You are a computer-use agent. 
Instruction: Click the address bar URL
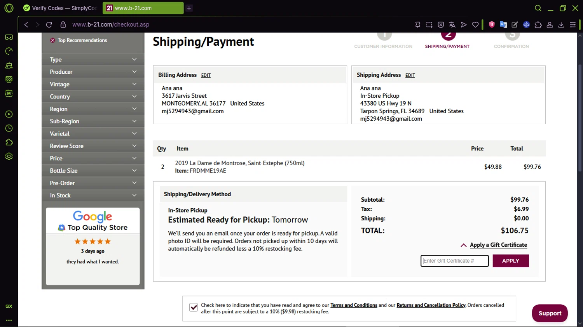pos(111,24)
